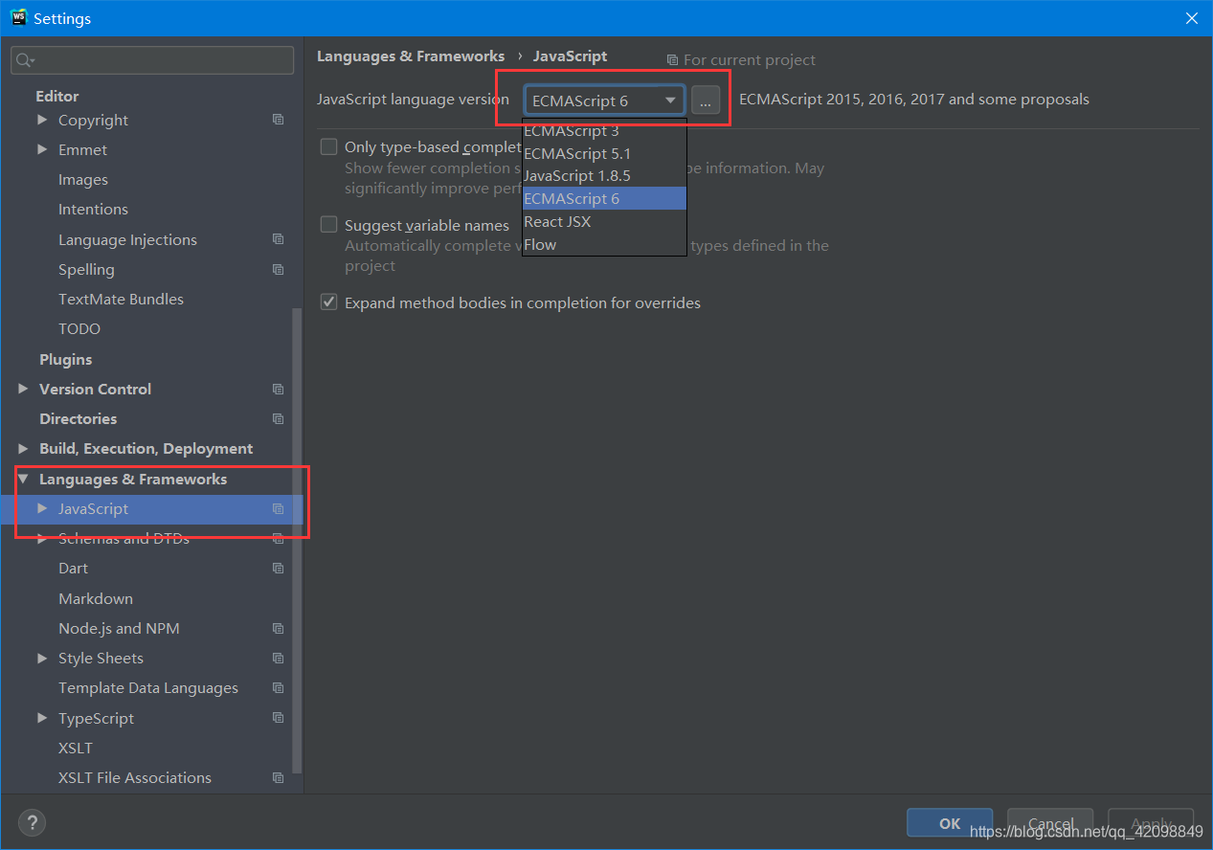Open JavaScript language version combo box
Image resolution: width=1213 pixels, height=850 pixels.
(604, 100)
